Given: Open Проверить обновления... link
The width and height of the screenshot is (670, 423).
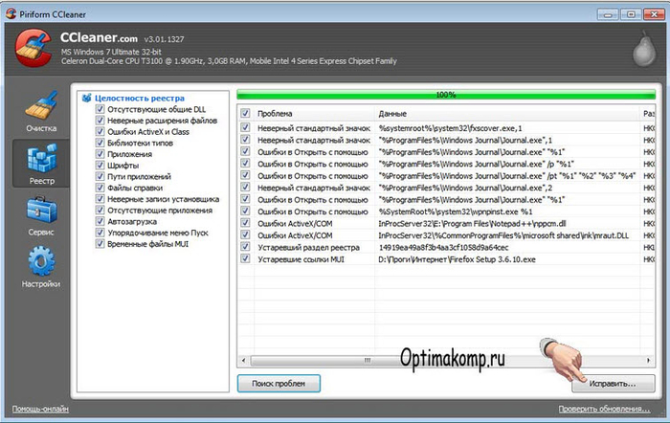Looking at the screenshot, I should pyautogui.click(x=604, y=409).
